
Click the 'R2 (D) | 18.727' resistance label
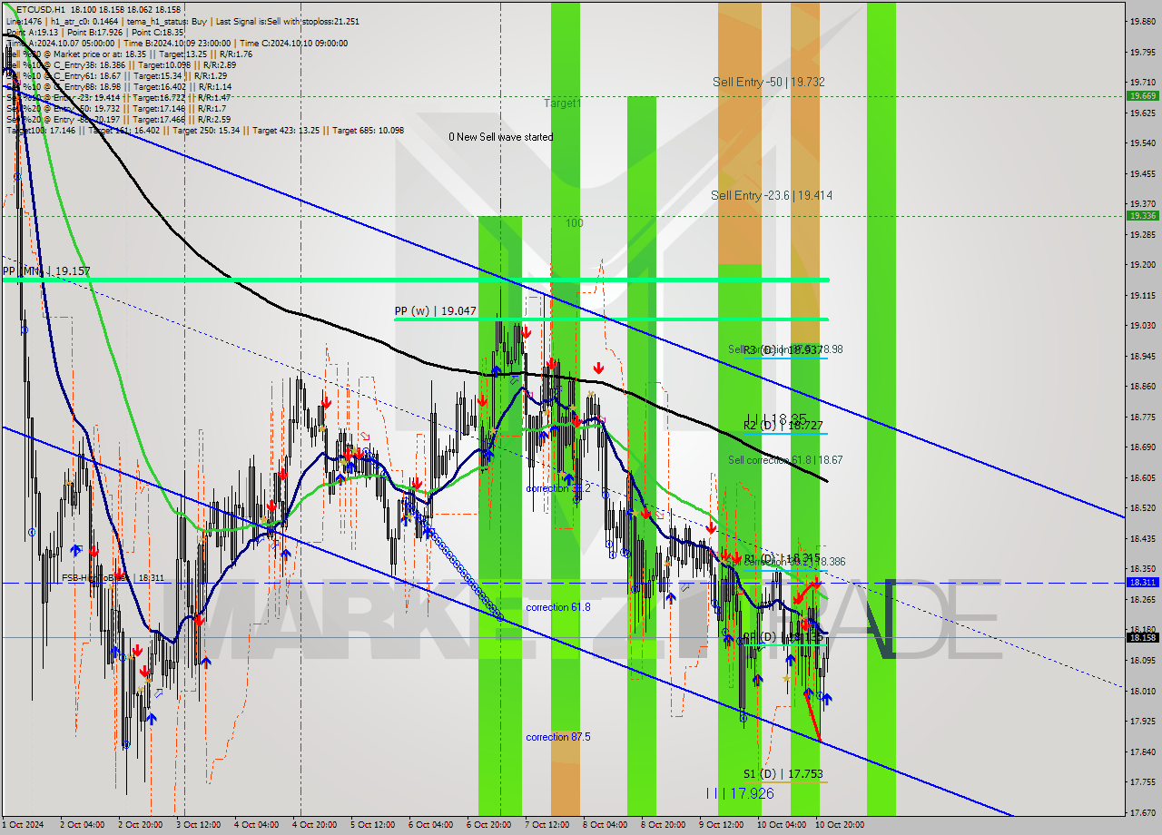pos(783,425)
